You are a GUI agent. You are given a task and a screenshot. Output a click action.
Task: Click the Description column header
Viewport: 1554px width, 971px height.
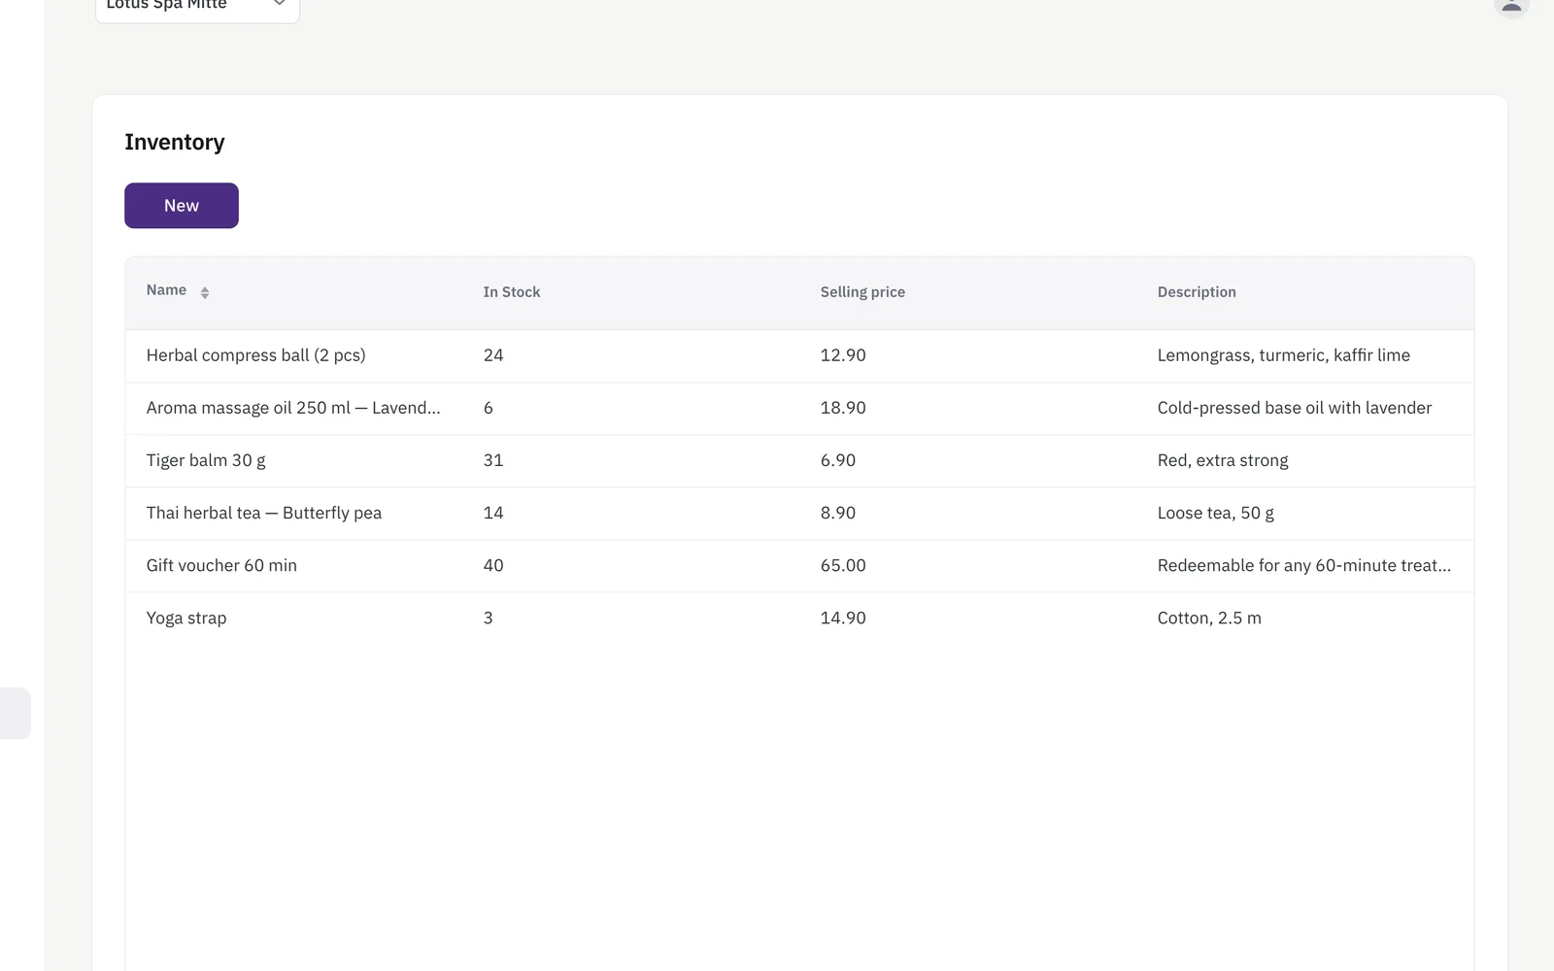point(1197,292)
